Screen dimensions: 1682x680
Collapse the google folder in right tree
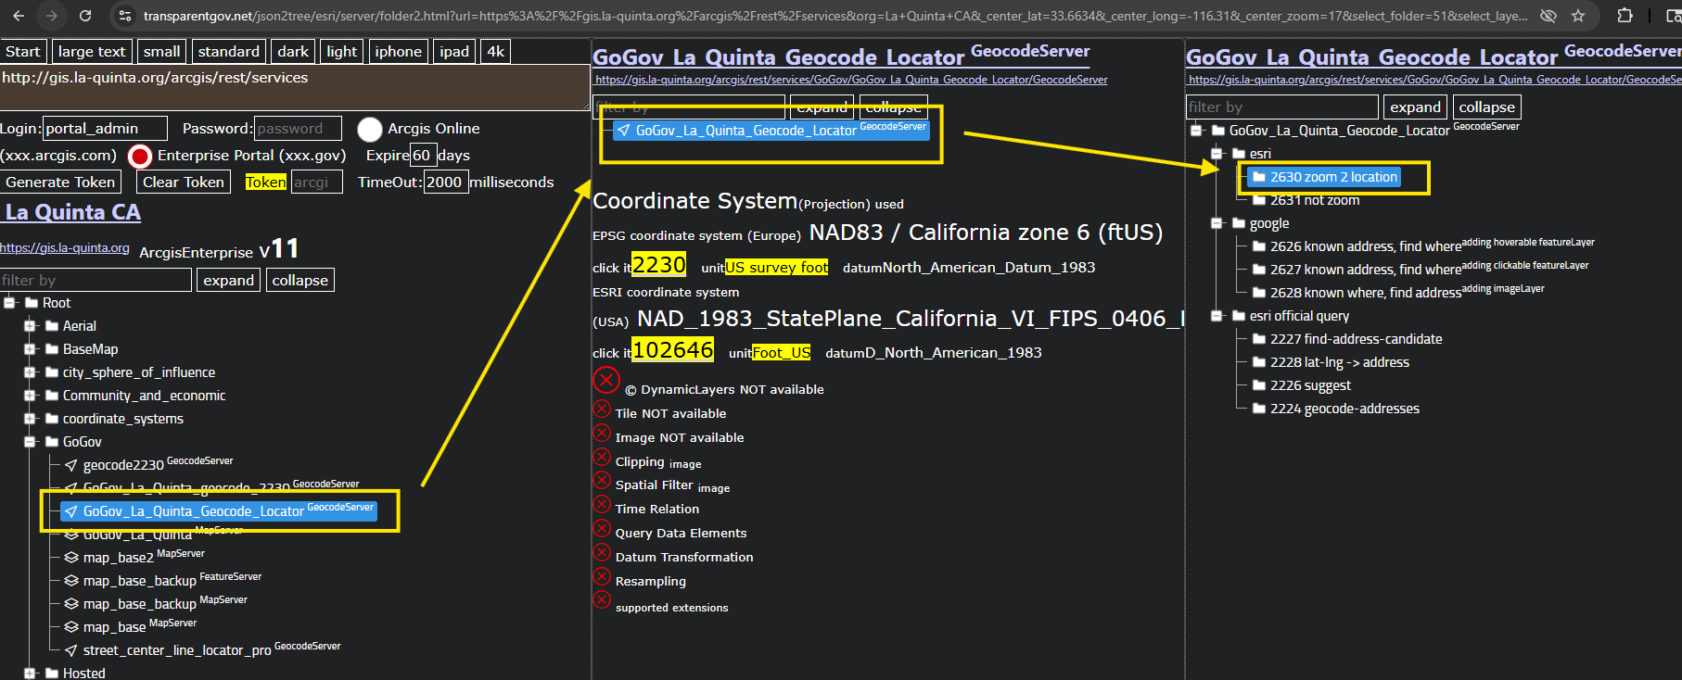1217,223
